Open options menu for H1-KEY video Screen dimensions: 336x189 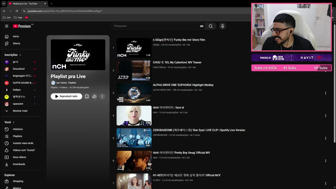325,183
